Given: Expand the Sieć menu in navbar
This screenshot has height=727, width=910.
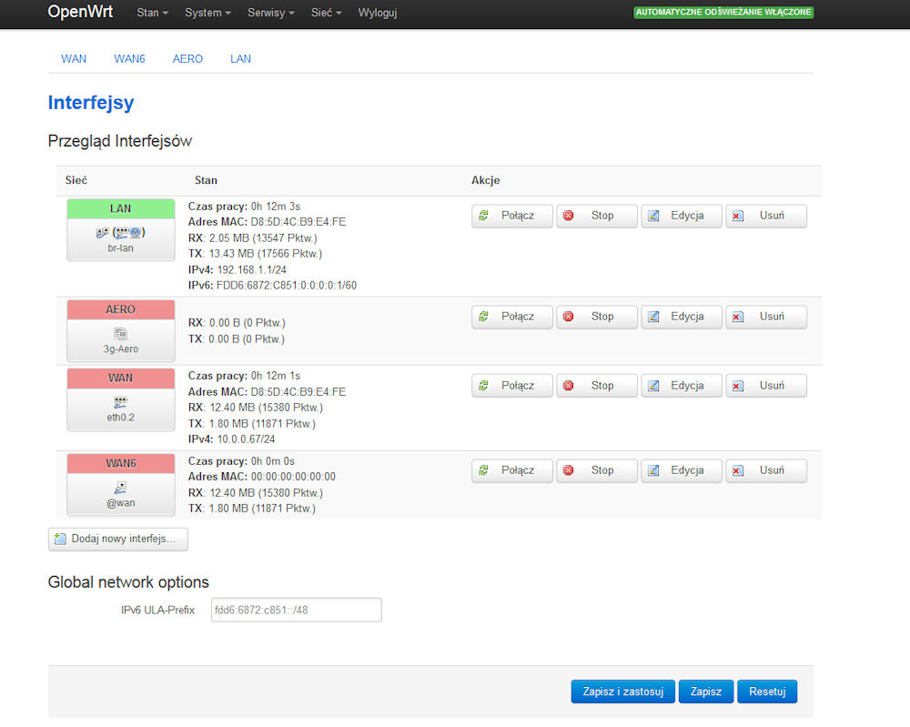Looking at the screenshot, I should (326, 14).
